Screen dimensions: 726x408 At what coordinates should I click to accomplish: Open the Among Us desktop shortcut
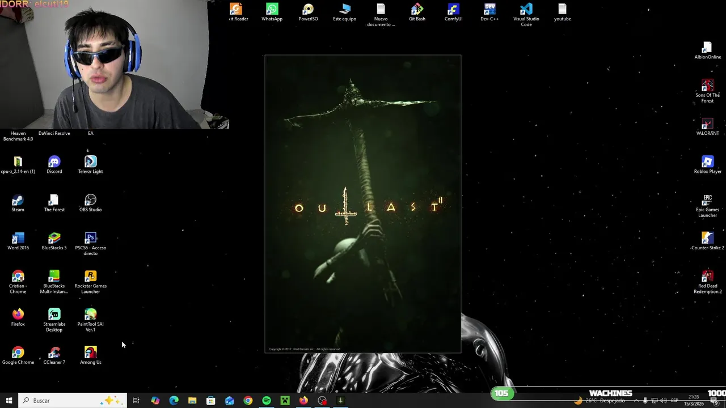[x=90, y=356]
